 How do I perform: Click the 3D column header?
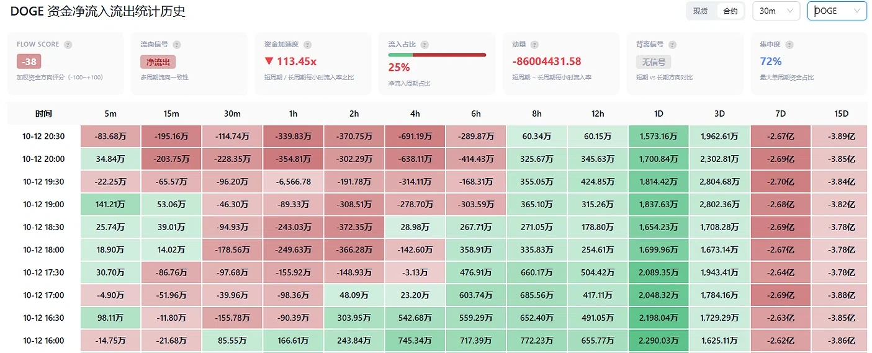pyautogui.click(x=719, y=114)
